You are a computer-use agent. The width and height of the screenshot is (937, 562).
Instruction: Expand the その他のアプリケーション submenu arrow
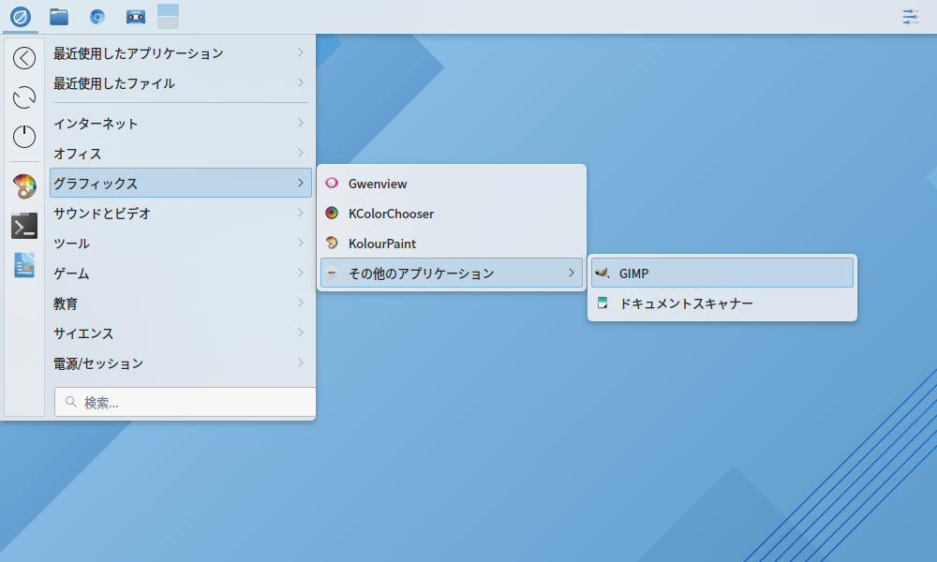(572, 273)
